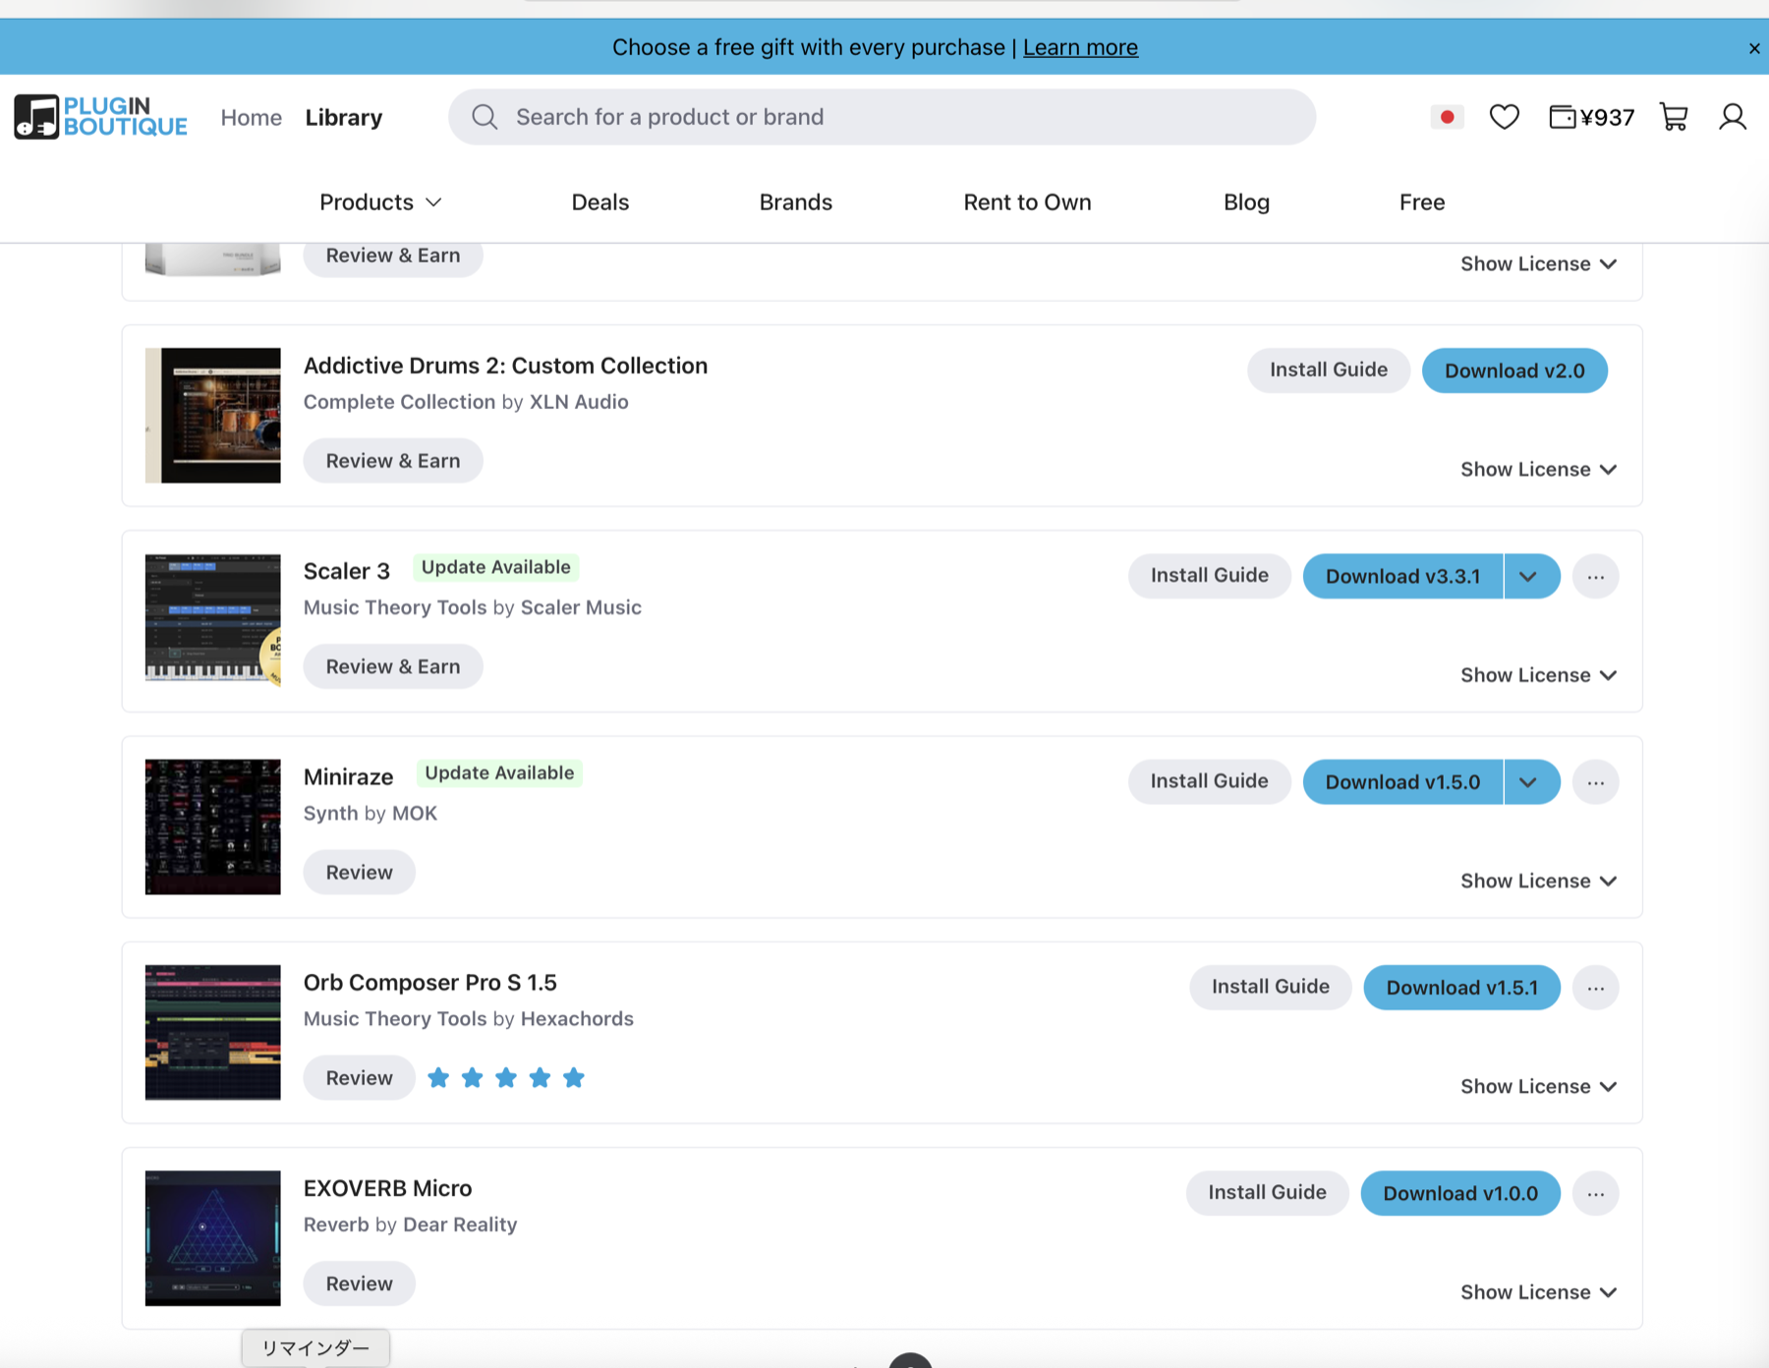Download EXOVERB Micro v1.0.0
The width and height of the screenshot is (1769, 1368).
pos(1460,1193)
